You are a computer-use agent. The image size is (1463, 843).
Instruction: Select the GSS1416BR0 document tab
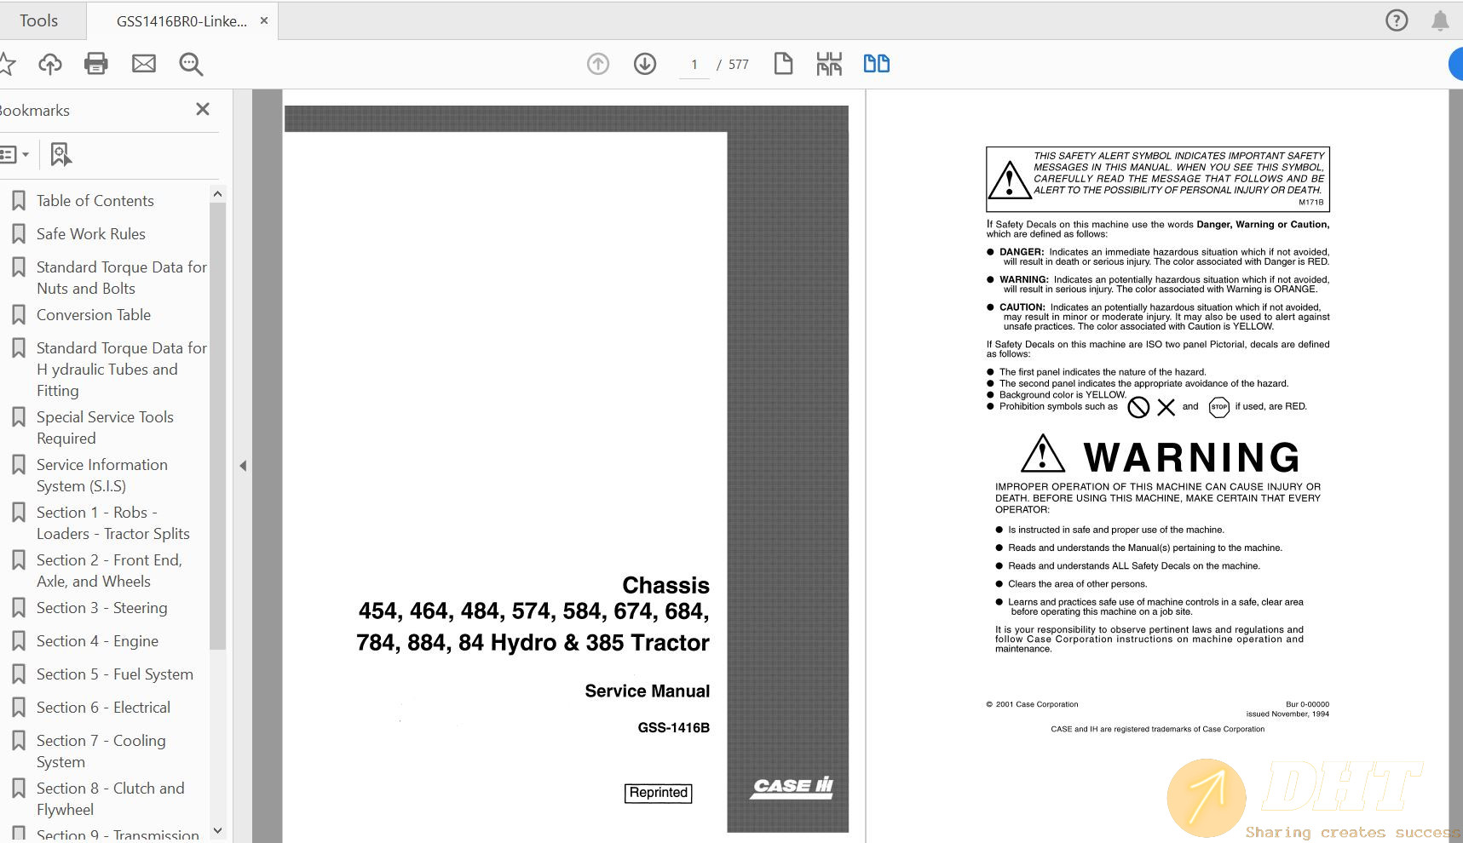tap(181, 21)
